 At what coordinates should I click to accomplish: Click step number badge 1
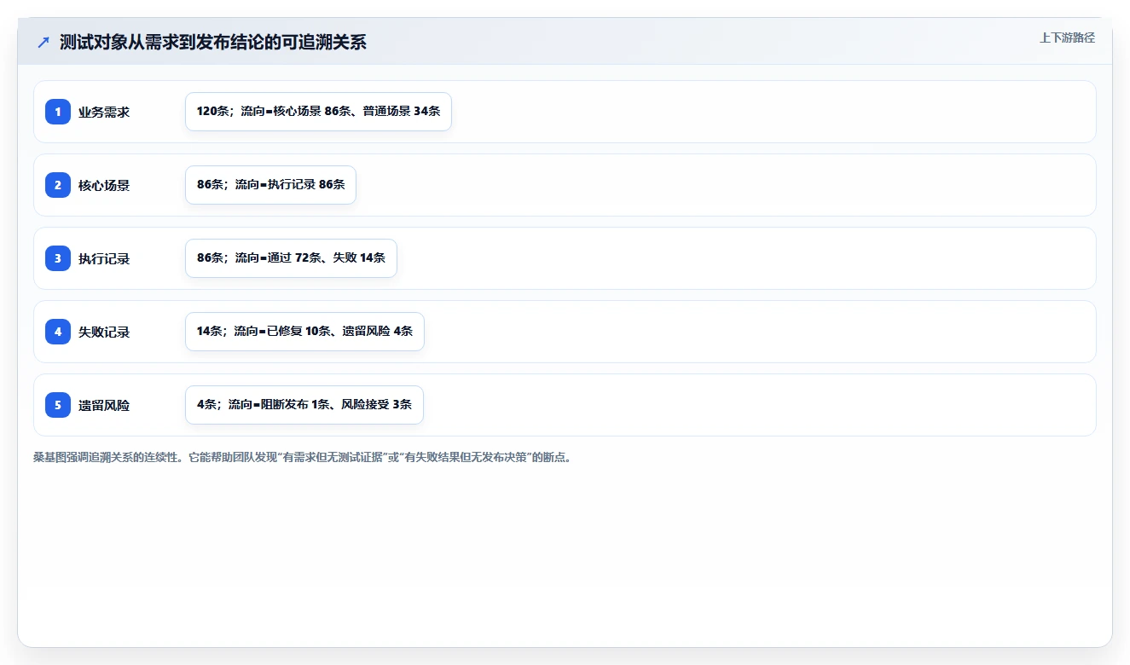58,112
